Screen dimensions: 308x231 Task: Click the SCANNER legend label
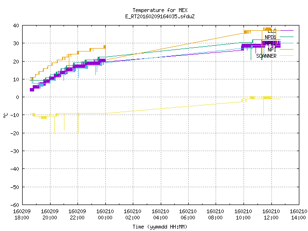[x=266, y=56]
